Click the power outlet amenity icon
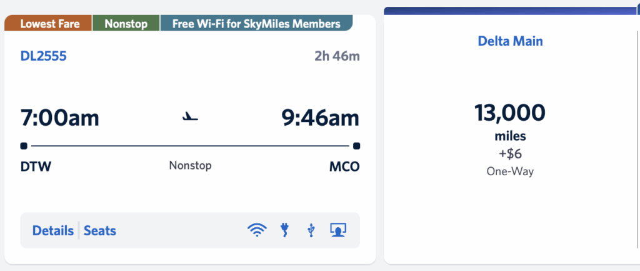The width and height of the screenshot is (640, 271). (x=284, y=230)
